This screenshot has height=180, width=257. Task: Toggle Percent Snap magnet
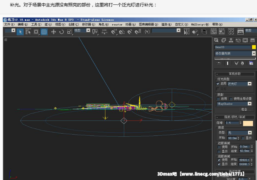(x=130, y=32)
